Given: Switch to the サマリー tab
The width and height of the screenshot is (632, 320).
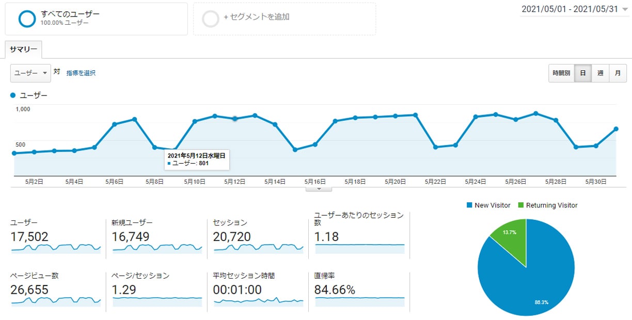Looking at the screenshot, I should [x=23, y=49].
